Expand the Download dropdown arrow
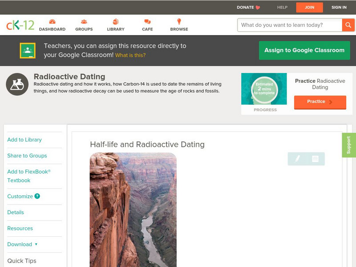356x267 pixels. coord(36,244)
